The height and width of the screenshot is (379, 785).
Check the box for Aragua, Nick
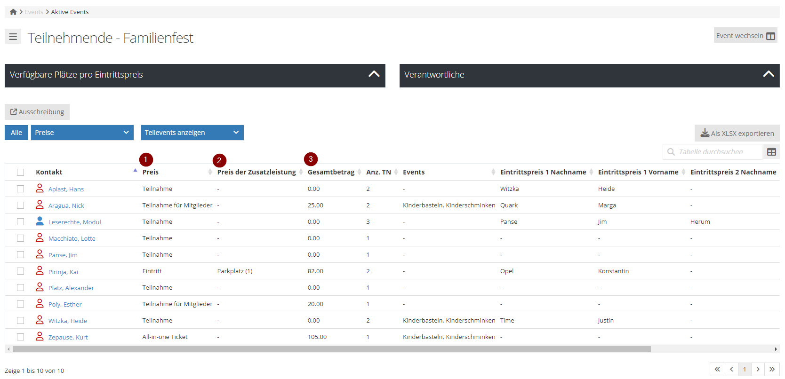point(20,205)
